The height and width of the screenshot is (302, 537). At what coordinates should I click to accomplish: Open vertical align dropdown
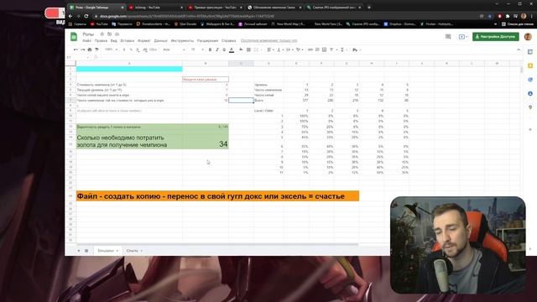pos(279,50)
